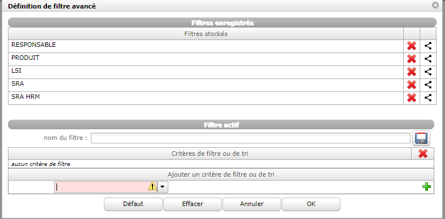Remove the SRA HRM filter
This screenshot has height=219, width=445.
412,98
